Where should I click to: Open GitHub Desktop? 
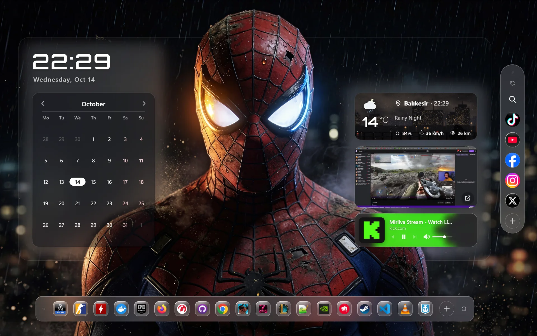point(202,309)
